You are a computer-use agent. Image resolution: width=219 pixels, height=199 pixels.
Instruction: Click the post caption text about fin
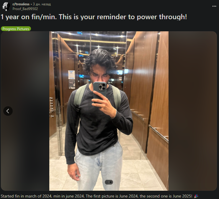coord(97,196)
